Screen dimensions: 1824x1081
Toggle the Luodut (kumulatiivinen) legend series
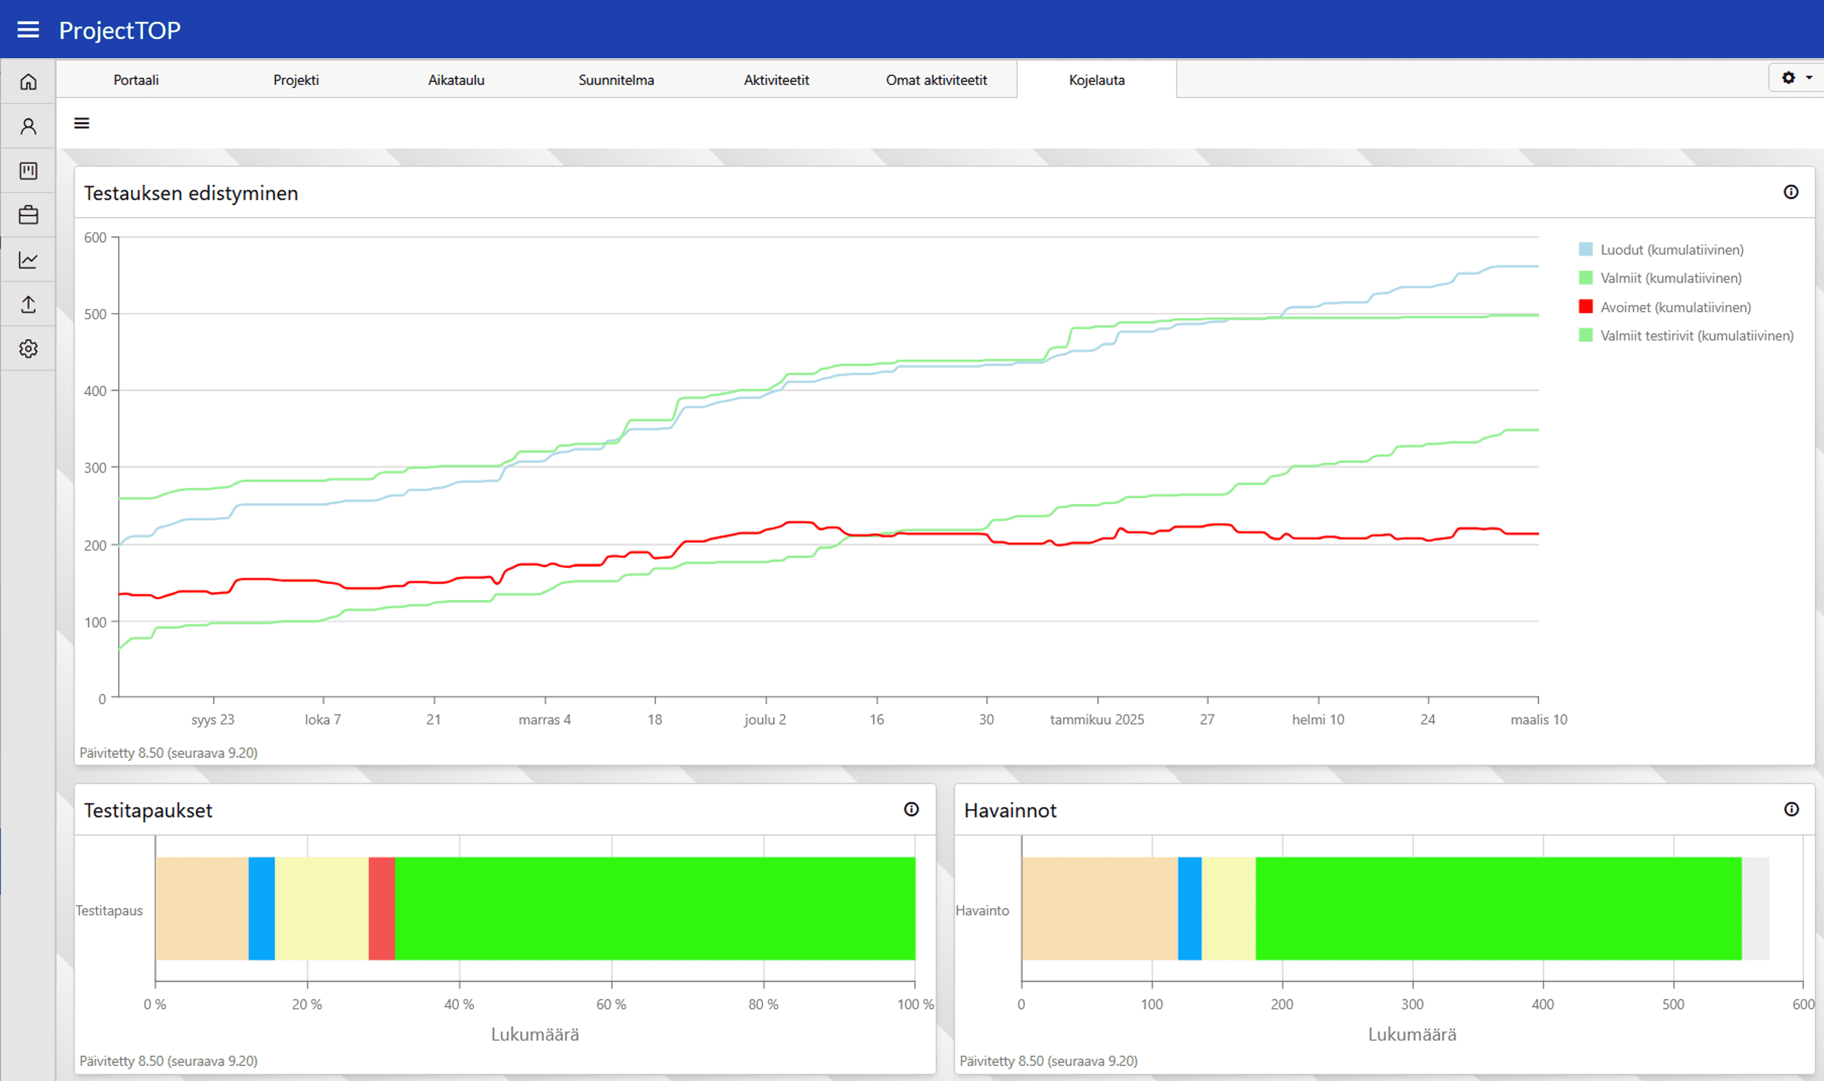tap(1671, 250)
